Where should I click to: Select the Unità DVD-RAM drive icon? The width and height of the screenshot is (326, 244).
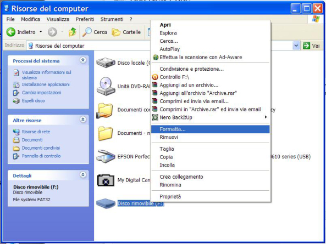[106, 86]
